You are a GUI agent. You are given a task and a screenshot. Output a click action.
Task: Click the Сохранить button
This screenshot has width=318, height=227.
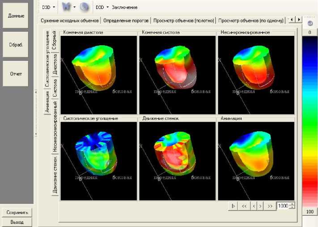point(17,212)
